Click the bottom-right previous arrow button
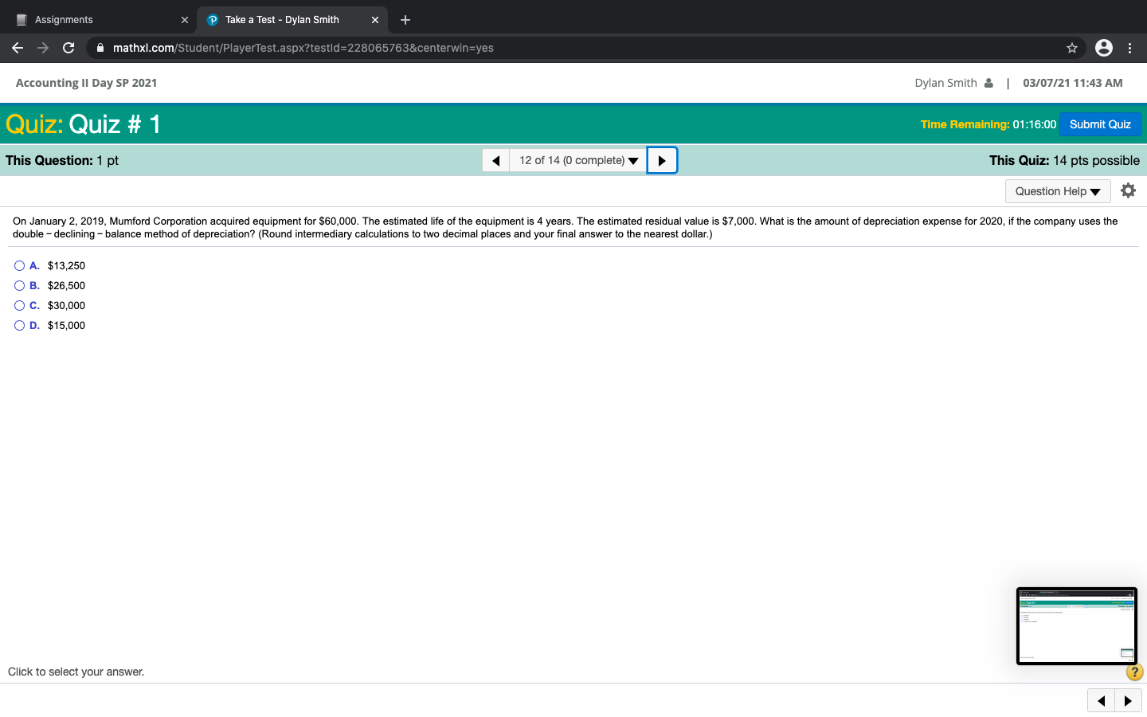The image size is (1147, 717). pos(1101,701)
